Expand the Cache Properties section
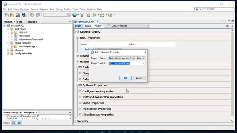Screen dimensions: 237x133 pyautogui.click(x=80, y=103)
